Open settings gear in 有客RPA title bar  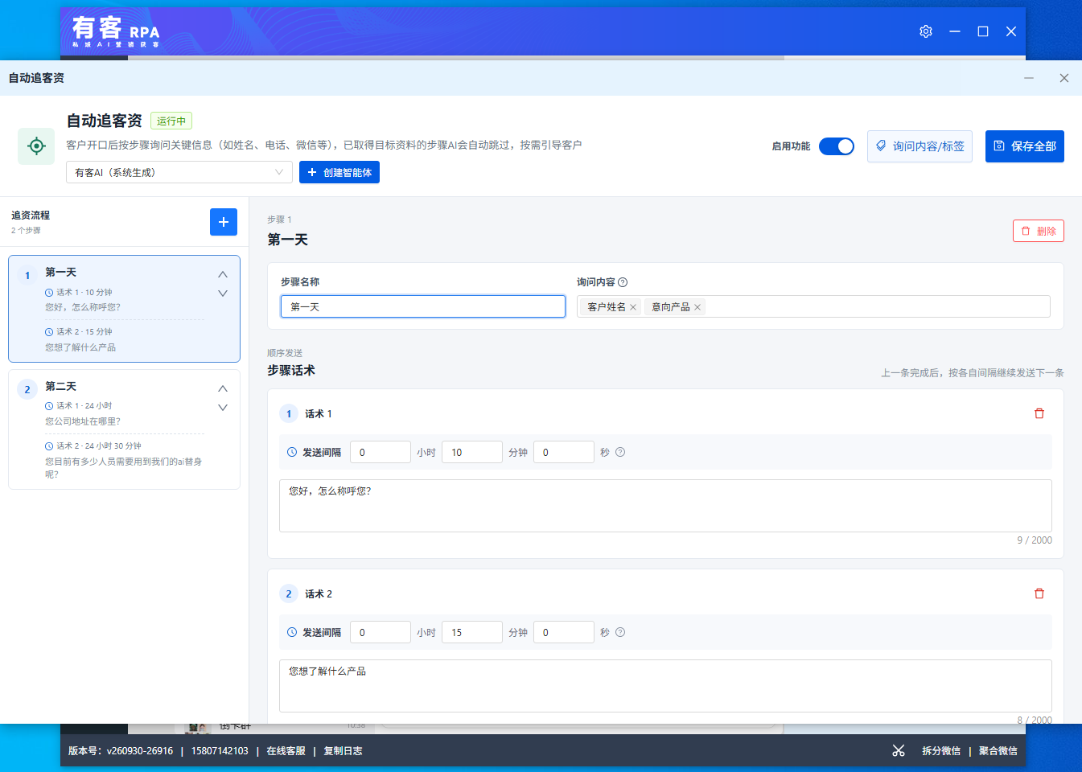click(926, 31)
